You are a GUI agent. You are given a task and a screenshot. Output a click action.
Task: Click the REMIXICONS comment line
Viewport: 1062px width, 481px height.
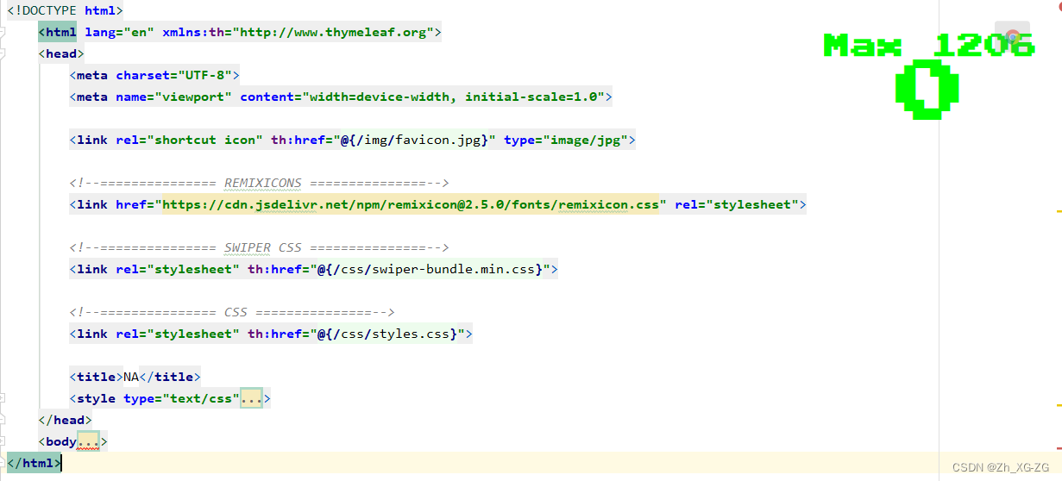(260, 183)
